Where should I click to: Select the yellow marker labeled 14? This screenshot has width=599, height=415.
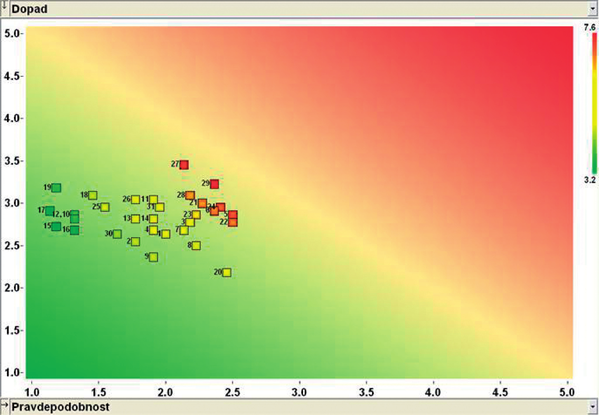click(x=153, y=219)
